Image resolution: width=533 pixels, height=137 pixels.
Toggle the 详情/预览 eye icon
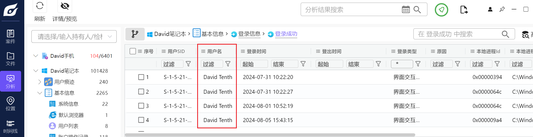[x=65, y=6]
